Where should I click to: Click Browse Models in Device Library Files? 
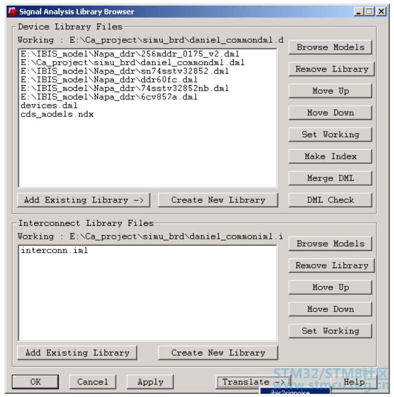330,47
